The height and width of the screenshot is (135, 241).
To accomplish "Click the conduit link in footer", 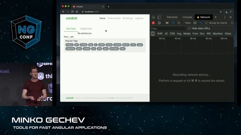I will click(x=70, y=98).
